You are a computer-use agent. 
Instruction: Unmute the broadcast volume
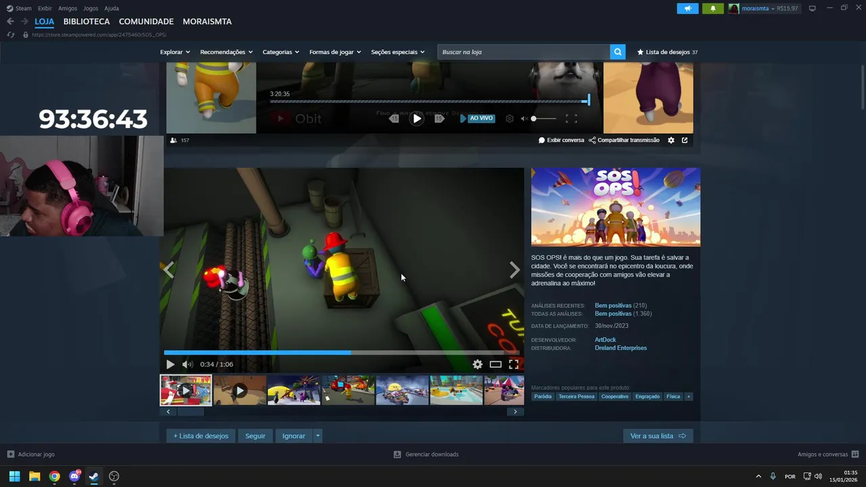coord(524,118)
